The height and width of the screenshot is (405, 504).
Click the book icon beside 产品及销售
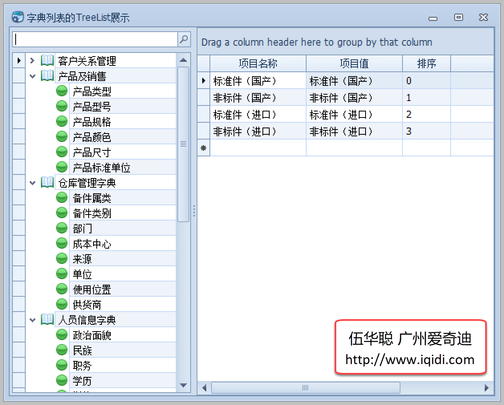click(x=47, y=76)
